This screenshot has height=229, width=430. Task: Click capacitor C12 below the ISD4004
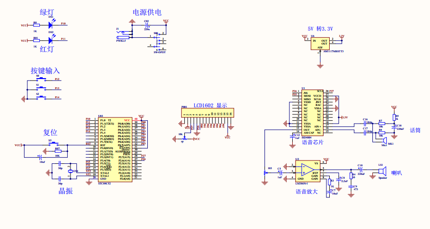pyautogui.click(x=293, y=137)
